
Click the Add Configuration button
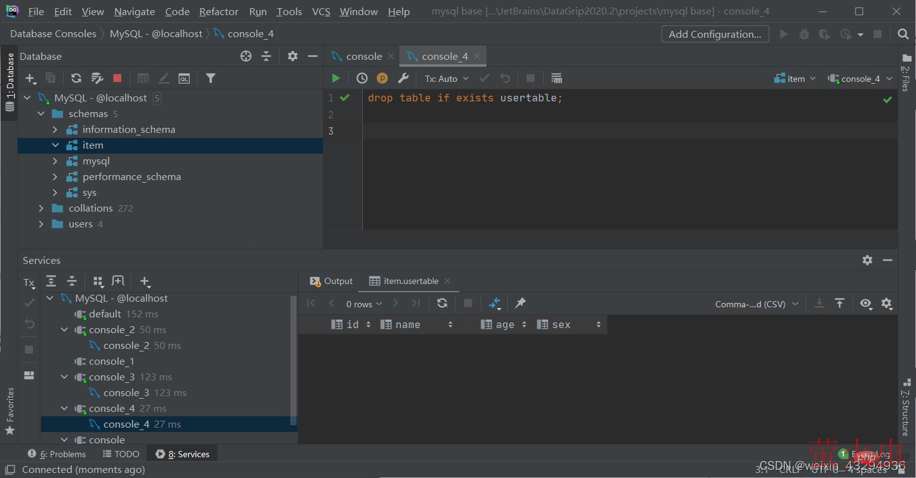(x=715, y=34)
